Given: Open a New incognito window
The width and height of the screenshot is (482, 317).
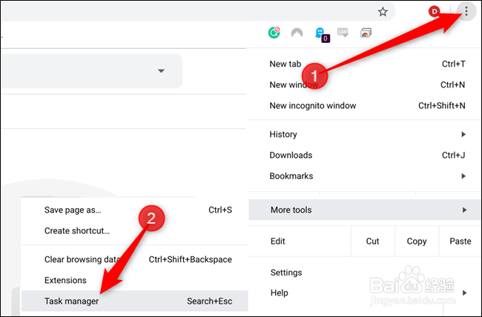Looking at the screenshot, I should pos(364,106).
